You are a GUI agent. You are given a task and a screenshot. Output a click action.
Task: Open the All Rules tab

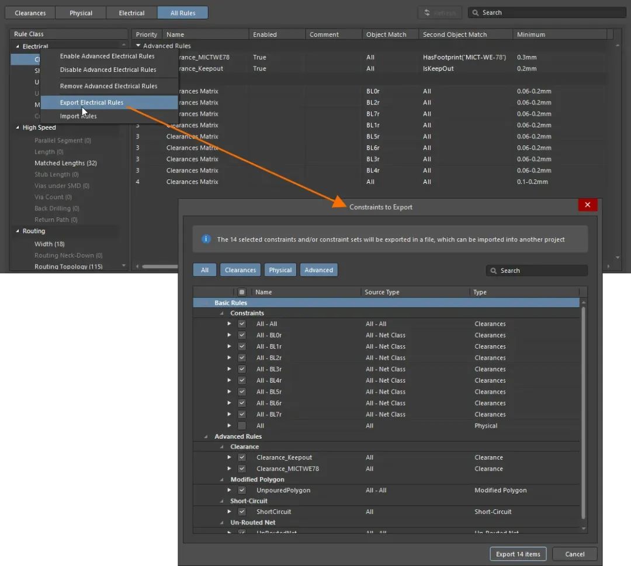pos(183,13)
